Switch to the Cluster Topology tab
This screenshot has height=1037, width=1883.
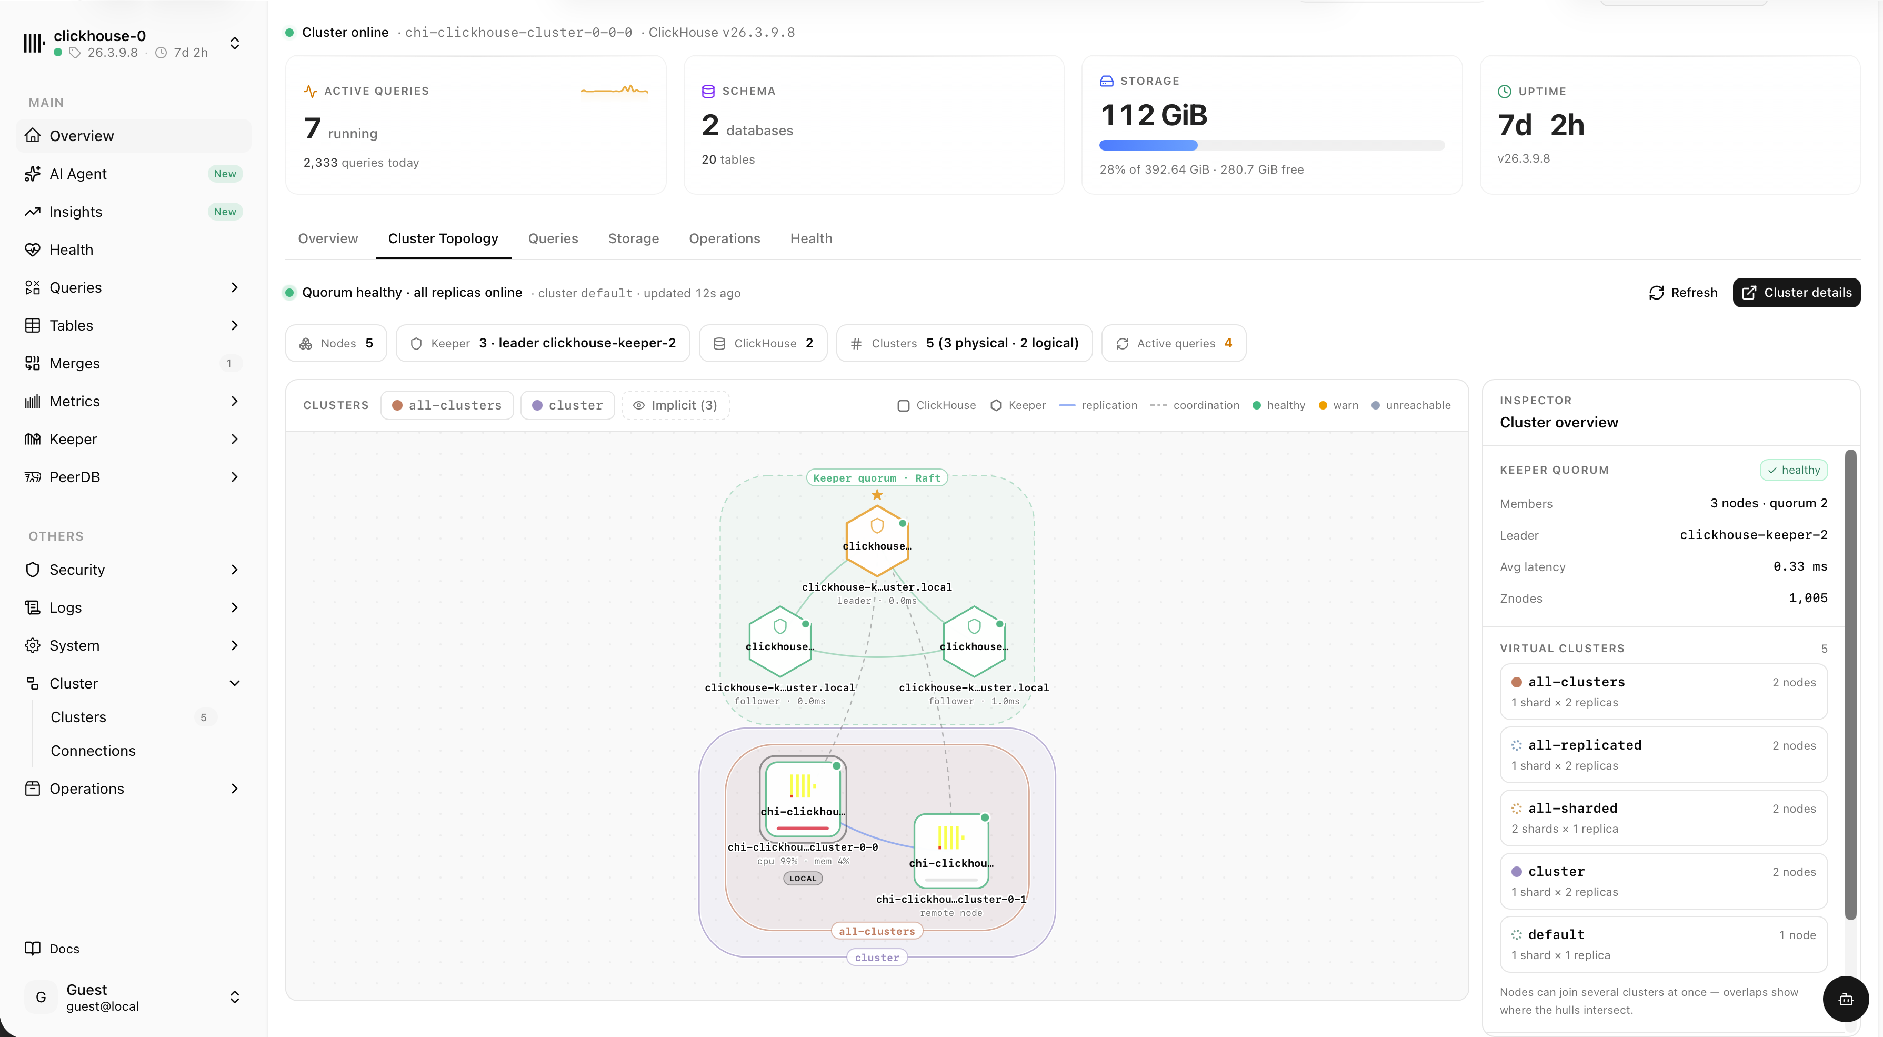[443, 238]
